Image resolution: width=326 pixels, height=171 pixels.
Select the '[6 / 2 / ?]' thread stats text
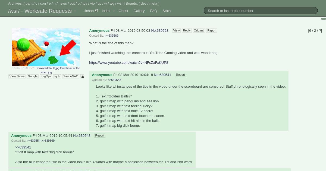point(315,31)
